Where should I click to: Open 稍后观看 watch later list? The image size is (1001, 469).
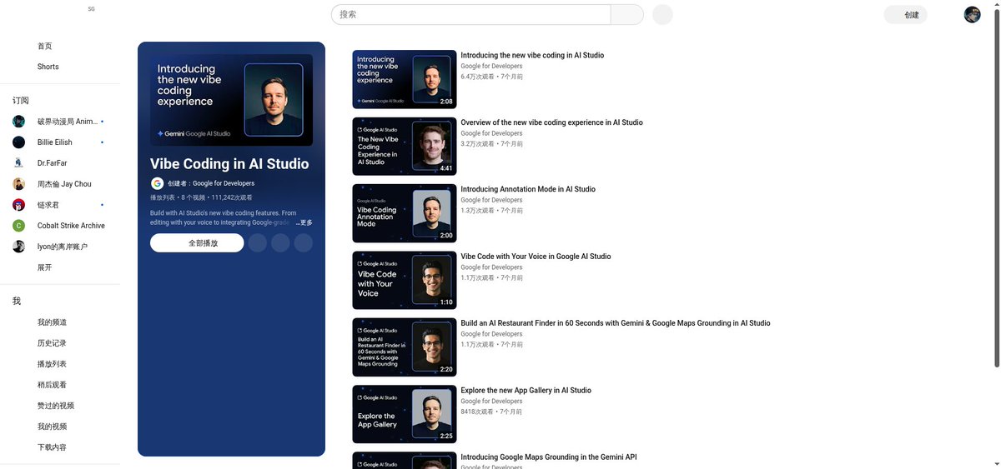pyautogui.click(x=52, y=385)
